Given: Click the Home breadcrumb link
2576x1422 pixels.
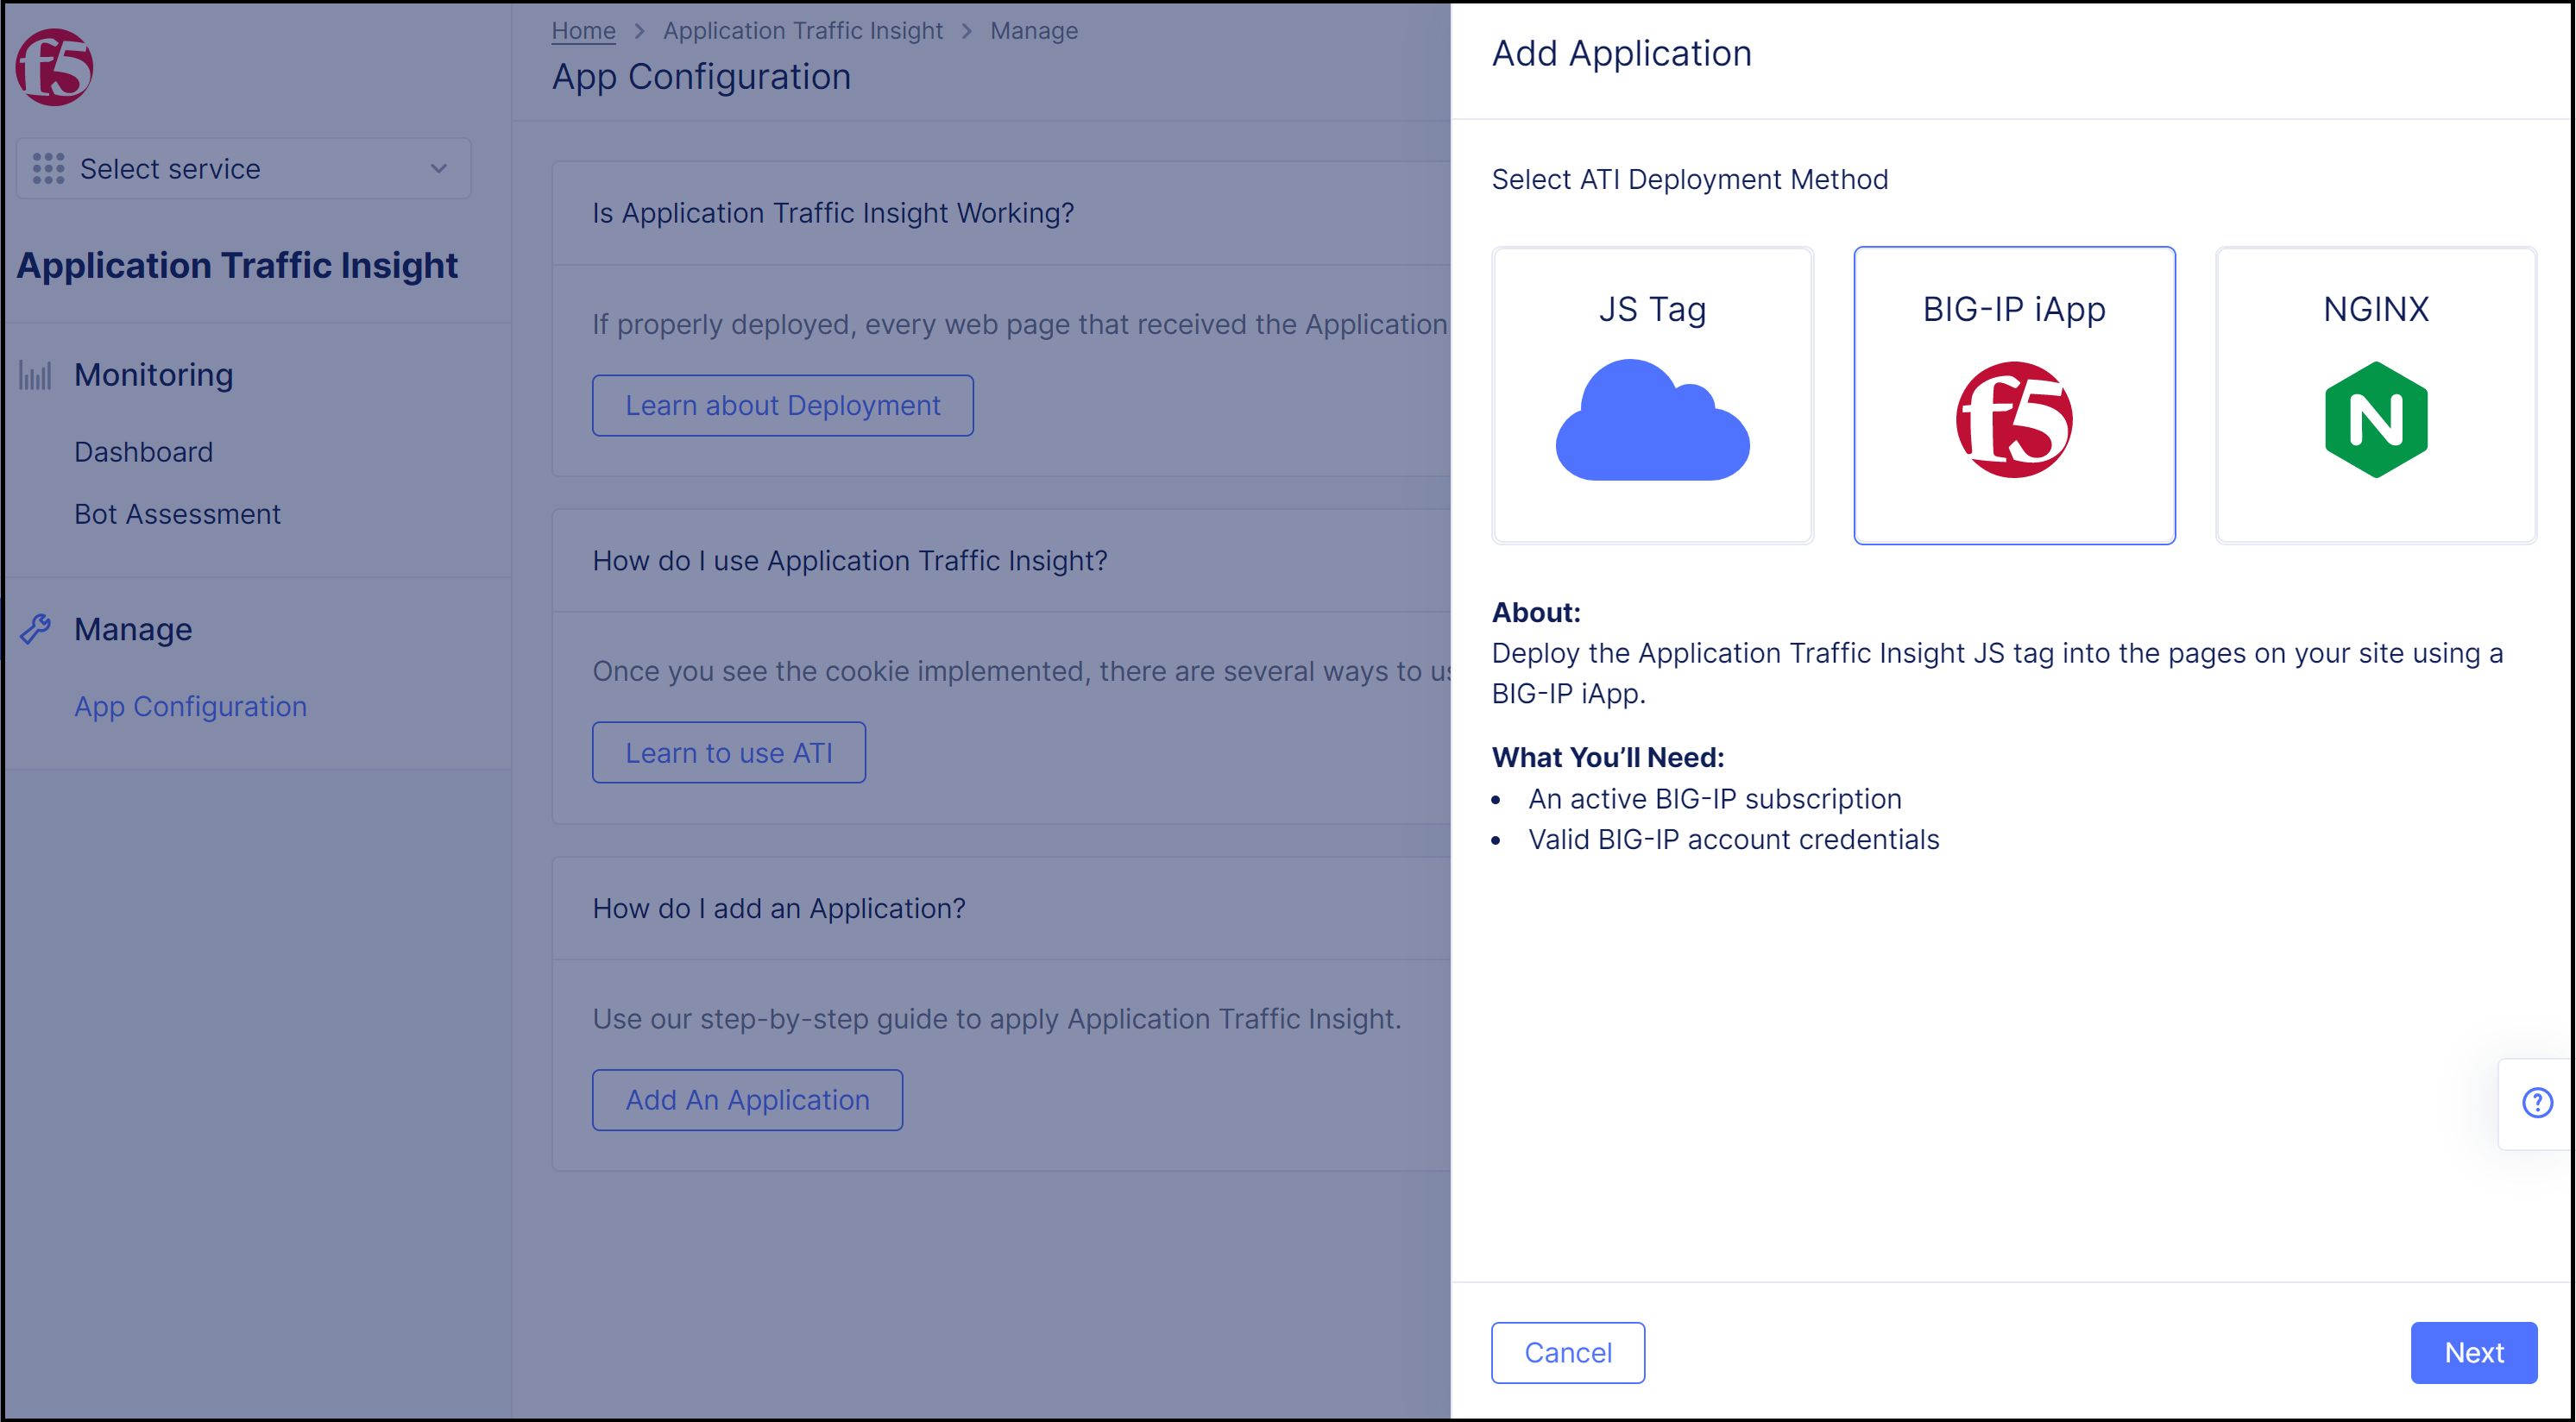Looking at the screenshot, I should pyautogui.click(x=583, y=30).
